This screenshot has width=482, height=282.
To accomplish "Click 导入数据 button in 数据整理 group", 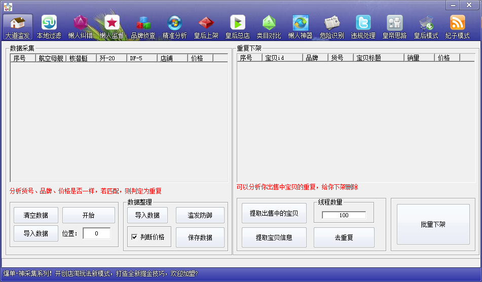I will coord(147,215).
